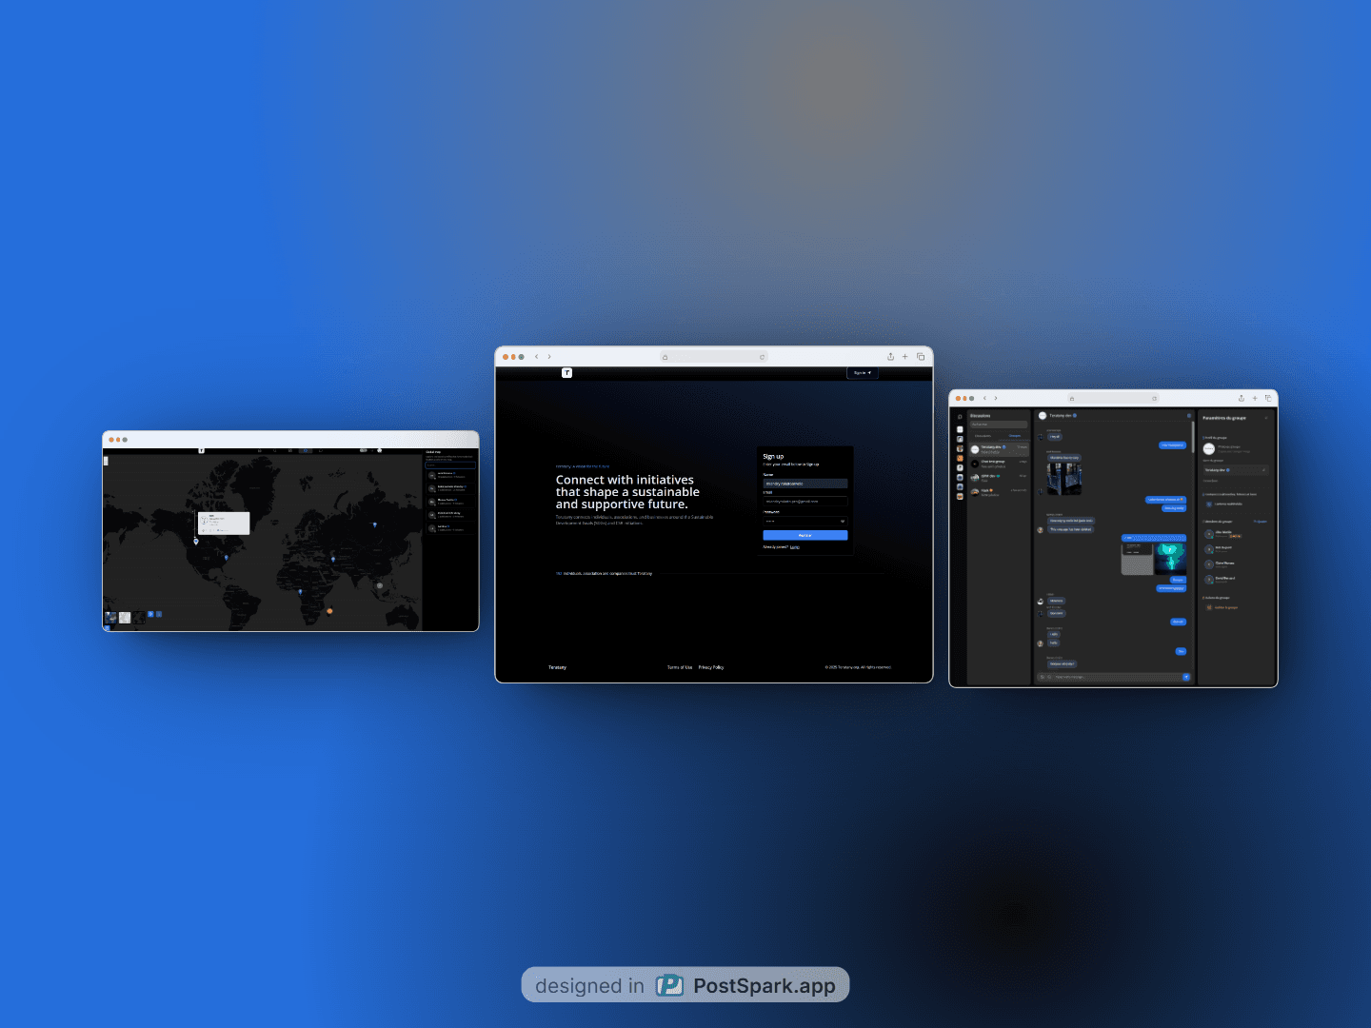The width and height of the screenshot is (1371, 1028).
Task: Click the share icon in center browser toolbar
Action: coord(890,357)
